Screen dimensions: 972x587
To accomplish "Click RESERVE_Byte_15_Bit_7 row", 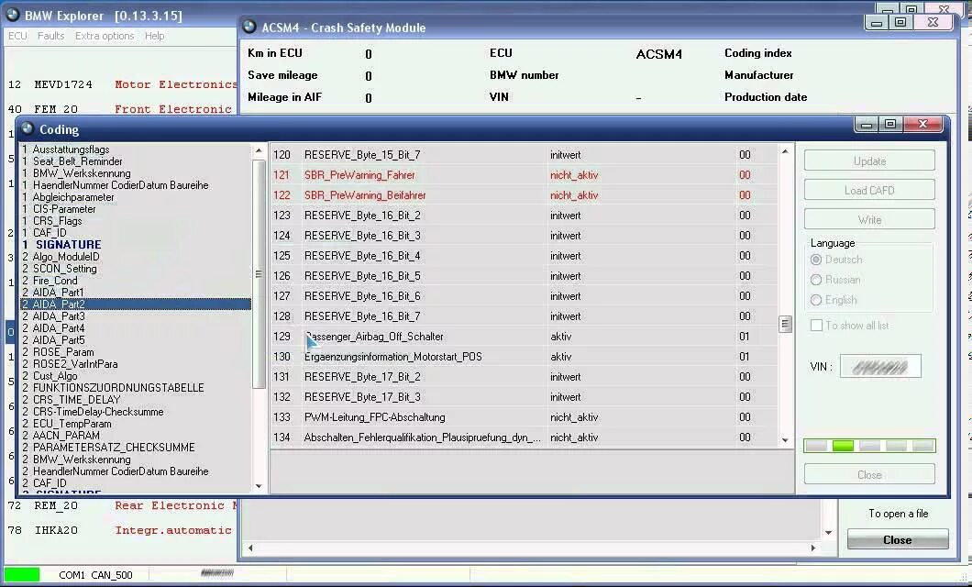I will click(x=525, y=155).
